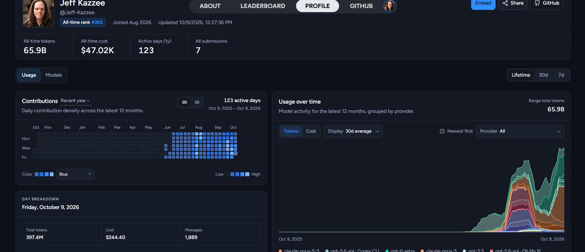Image resolution: width=585 pixels, height=252 pixels.
Task: Show Cost in usage chart
Action: point(311,131)
